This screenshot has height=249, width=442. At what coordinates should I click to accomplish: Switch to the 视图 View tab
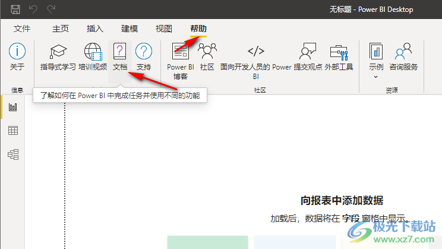coord(164,29)
